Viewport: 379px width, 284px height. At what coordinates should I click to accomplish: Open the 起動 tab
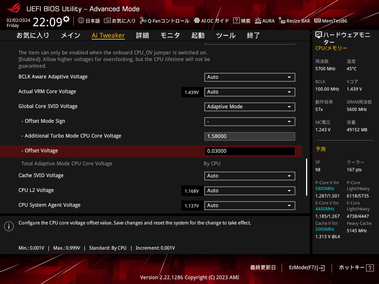click(x=198, y=35)
